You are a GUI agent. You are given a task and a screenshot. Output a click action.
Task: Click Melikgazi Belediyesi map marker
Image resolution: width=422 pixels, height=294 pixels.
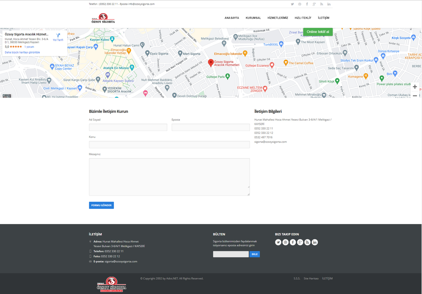tap(224, 43)
